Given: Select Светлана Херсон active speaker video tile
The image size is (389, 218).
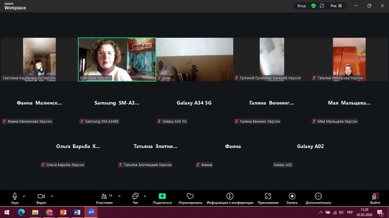Looking at the screenshot, I should pos(117,59).
